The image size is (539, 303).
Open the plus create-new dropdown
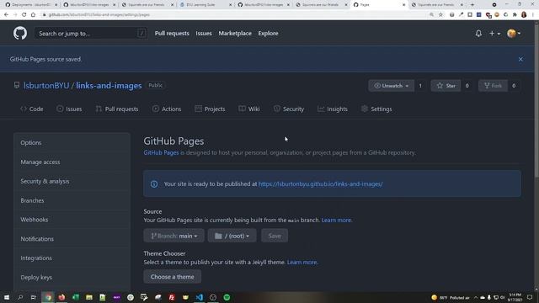tap(494, 34)
